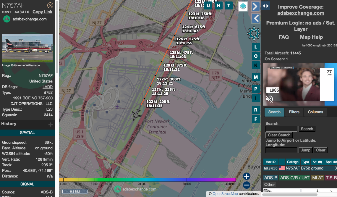Screen dimensions: 337x197
Task: Open map settings gear icon
Action: 254,33
